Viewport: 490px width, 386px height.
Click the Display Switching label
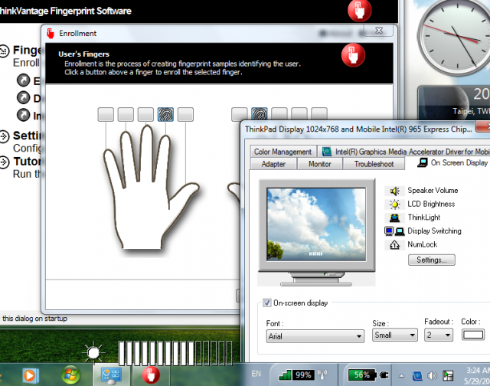(434, 231)
